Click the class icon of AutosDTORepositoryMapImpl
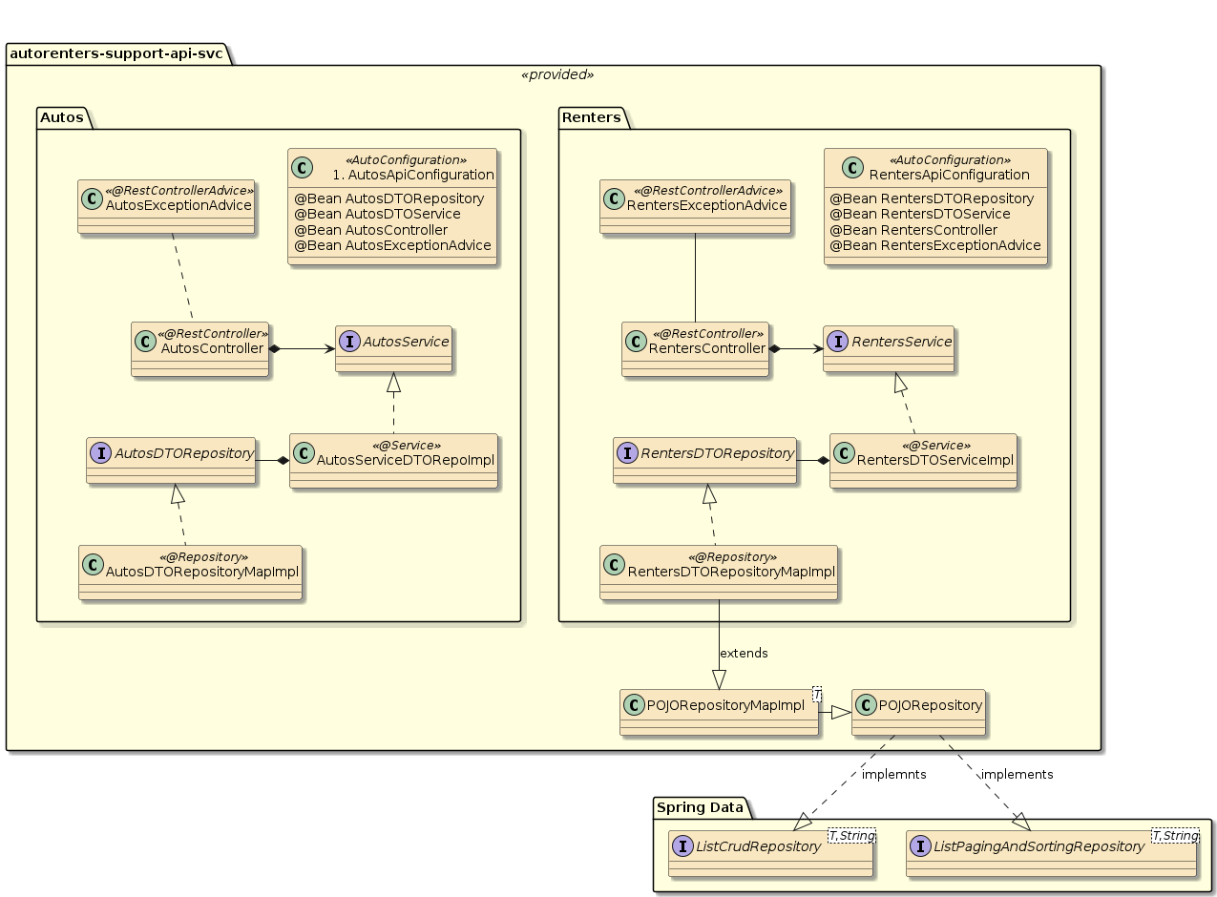 [x=94, y=564]
